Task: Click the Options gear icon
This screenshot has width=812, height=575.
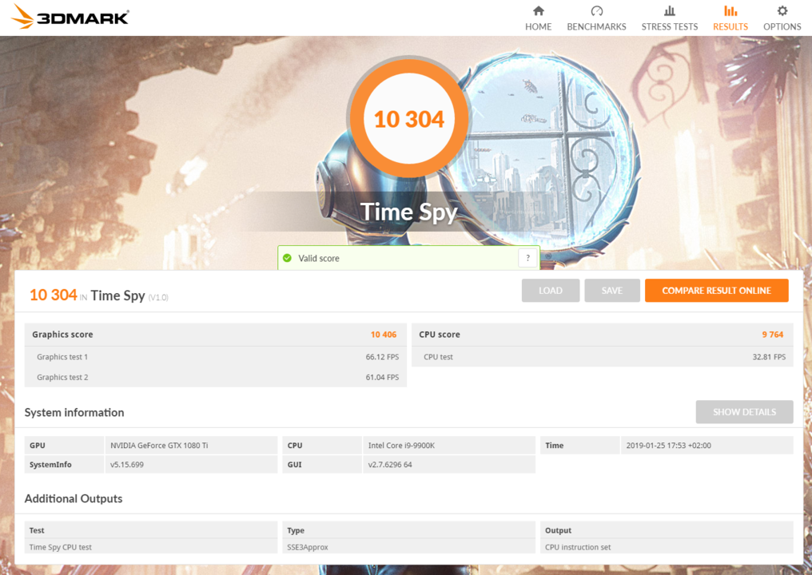Action: coord(782,11)
